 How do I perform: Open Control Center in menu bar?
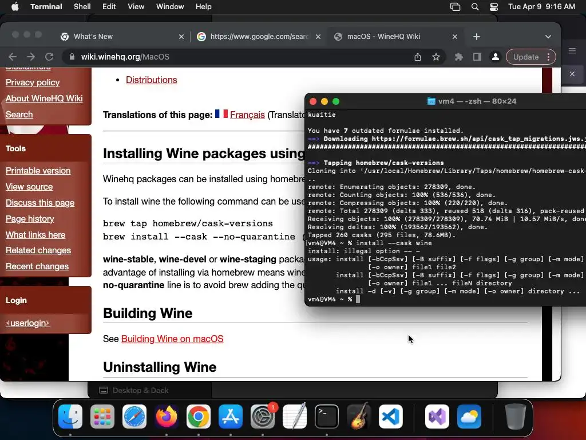494,7
